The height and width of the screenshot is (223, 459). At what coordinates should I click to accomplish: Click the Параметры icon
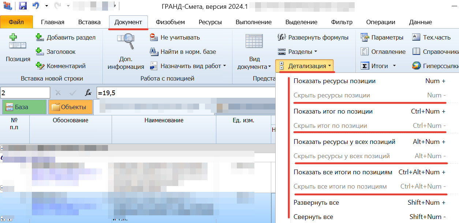(x=365, y=37)
